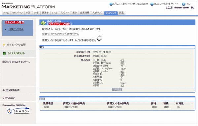This screenshot has width=198, height=126.
Task: Open the 設定 tab
Action: tap(121, 13)
